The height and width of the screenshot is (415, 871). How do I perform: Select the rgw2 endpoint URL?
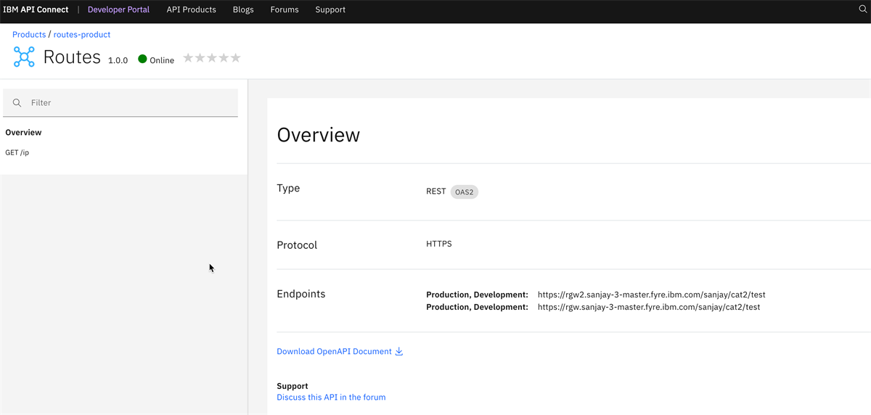[x=652, y=295]
